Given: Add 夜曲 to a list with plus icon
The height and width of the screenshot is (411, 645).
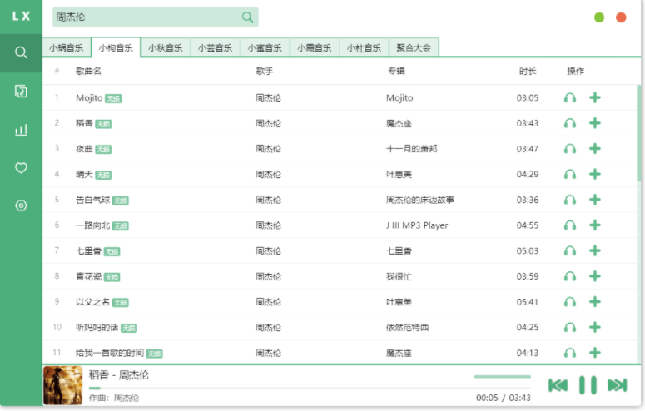Looking at the screenshot, I should [595, 149].
